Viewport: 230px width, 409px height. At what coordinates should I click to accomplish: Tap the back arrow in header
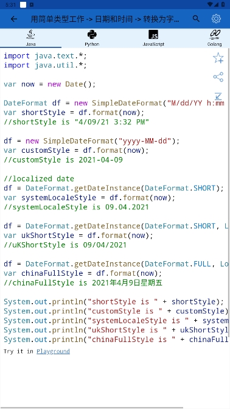[14, 19]
